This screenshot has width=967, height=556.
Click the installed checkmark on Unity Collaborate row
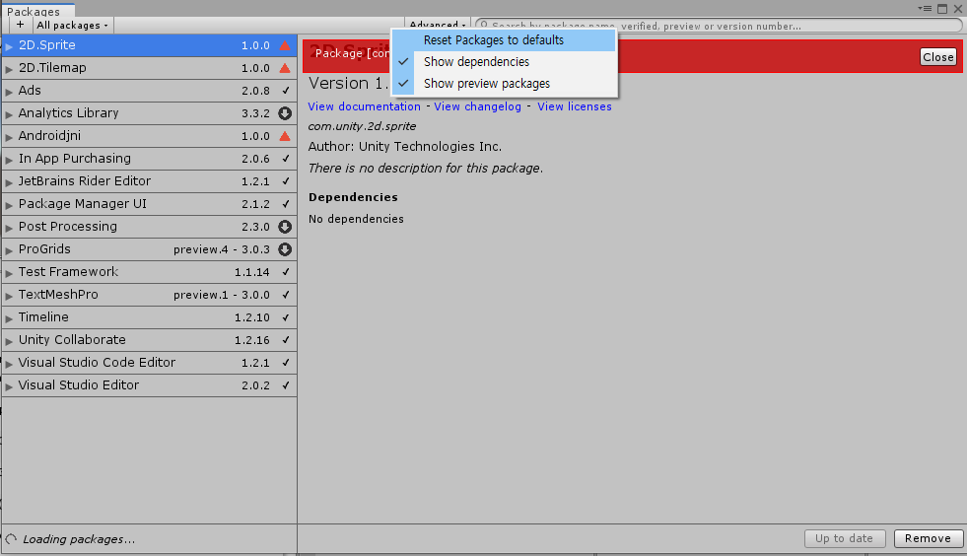pyautogui.click(x=286, y=340)
